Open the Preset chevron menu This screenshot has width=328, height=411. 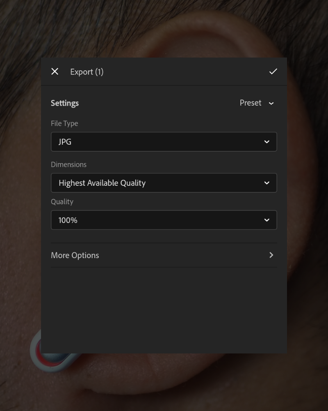pyautogui.click(x=271, y=103)
